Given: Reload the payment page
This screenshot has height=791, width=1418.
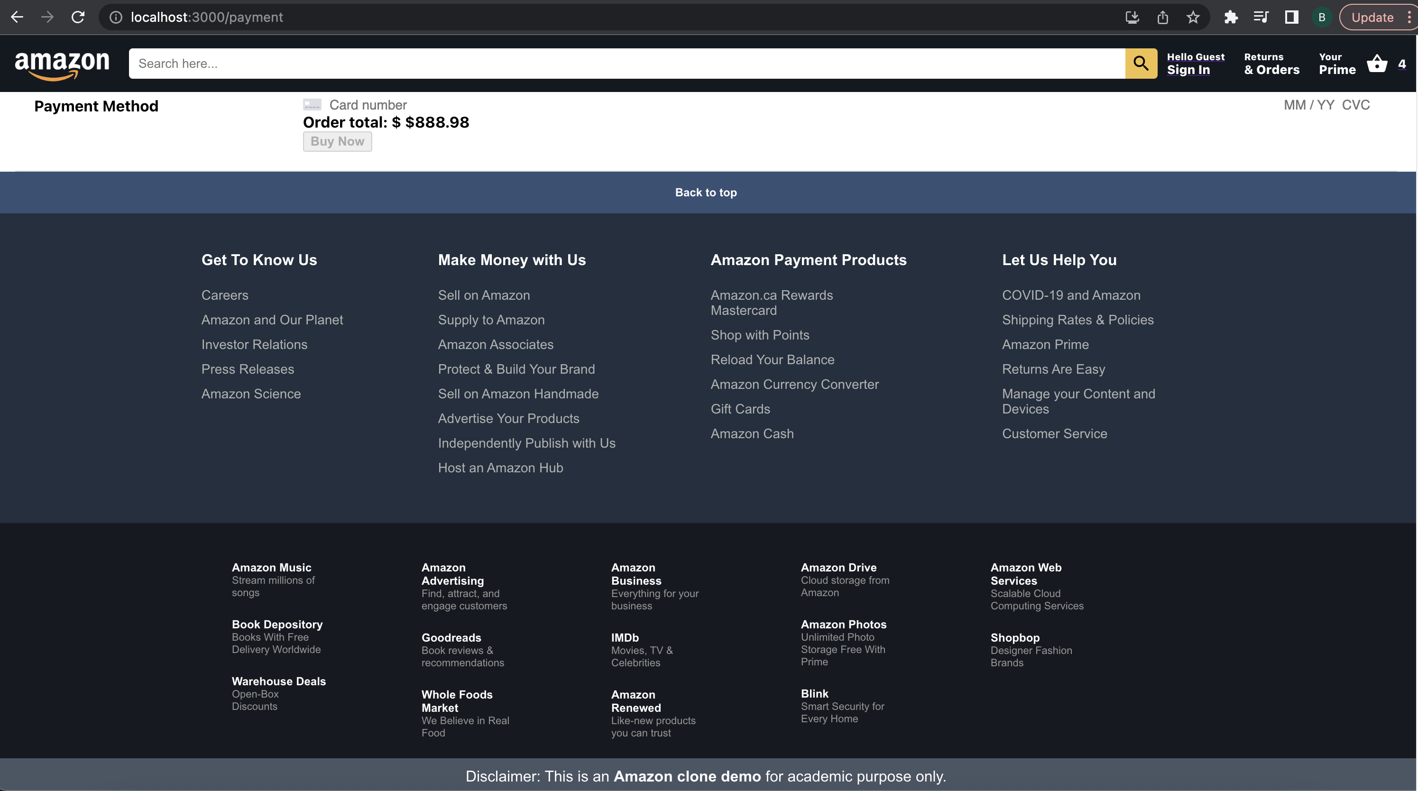Looking at the screenshot, I should tap(78, 17).
